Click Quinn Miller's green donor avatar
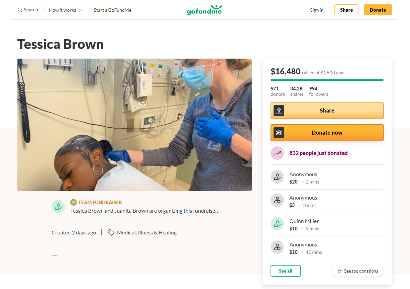 277,223
